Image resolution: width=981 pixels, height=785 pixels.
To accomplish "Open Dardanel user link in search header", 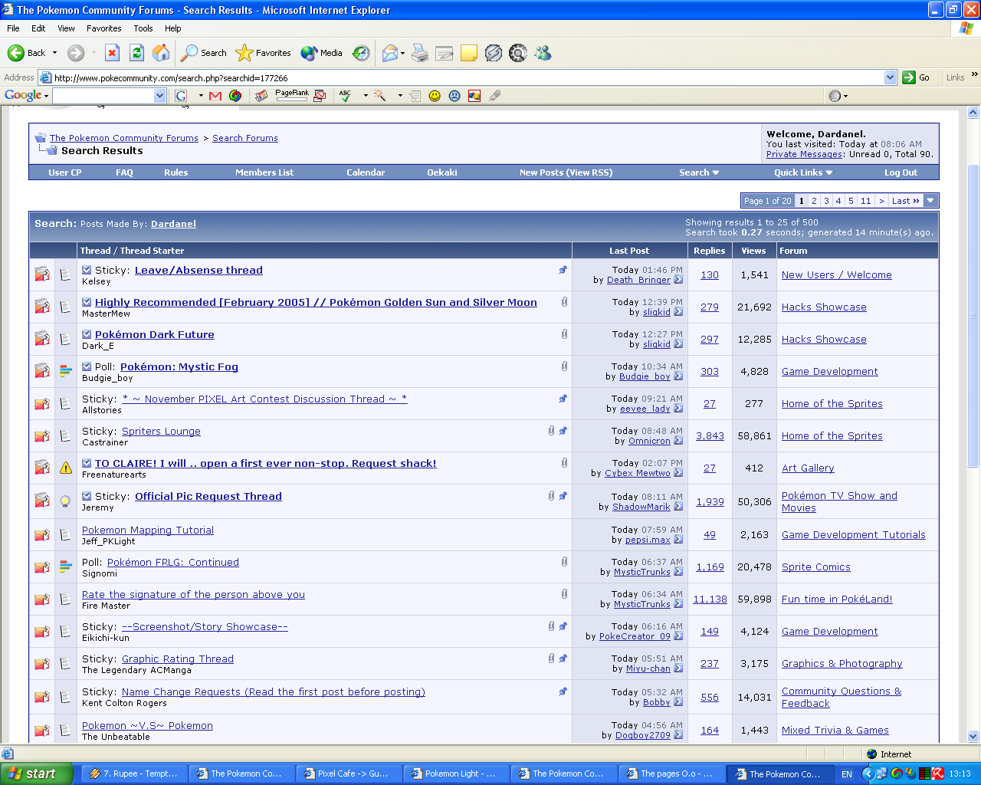I will (x=173, y=224).
